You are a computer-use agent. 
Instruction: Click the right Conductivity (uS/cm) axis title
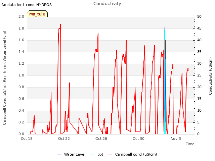[x=210, y=76]
